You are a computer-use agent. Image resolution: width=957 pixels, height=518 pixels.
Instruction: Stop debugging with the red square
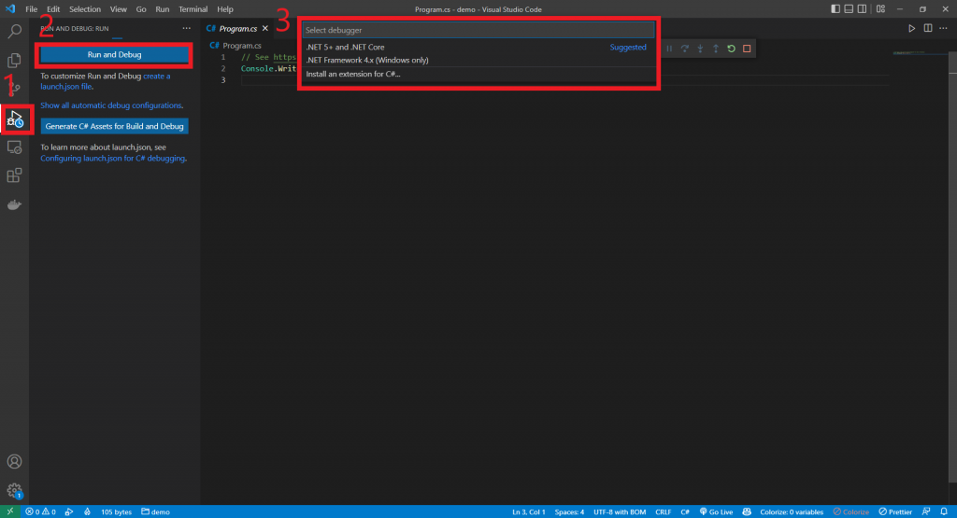[747, 49]
